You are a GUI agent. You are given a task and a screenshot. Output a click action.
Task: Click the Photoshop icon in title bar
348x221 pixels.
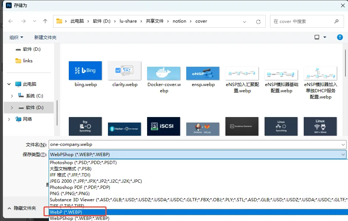pos(9,5)
